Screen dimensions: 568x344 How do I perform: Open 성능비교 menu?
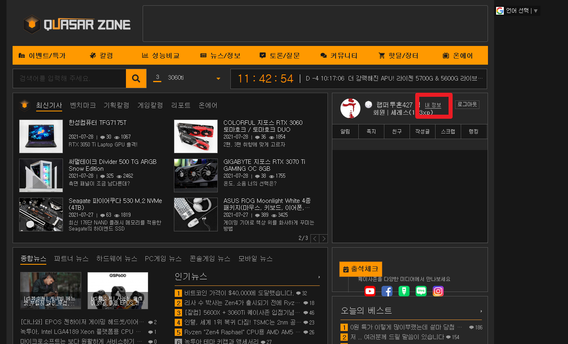[x=160, y=56]
